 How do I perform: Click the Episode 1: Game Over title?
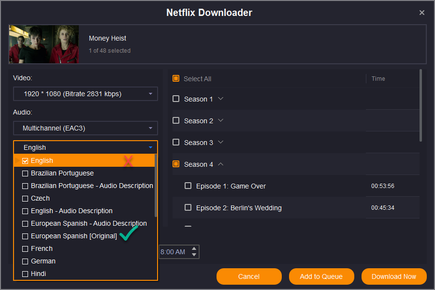pos(231,186)
